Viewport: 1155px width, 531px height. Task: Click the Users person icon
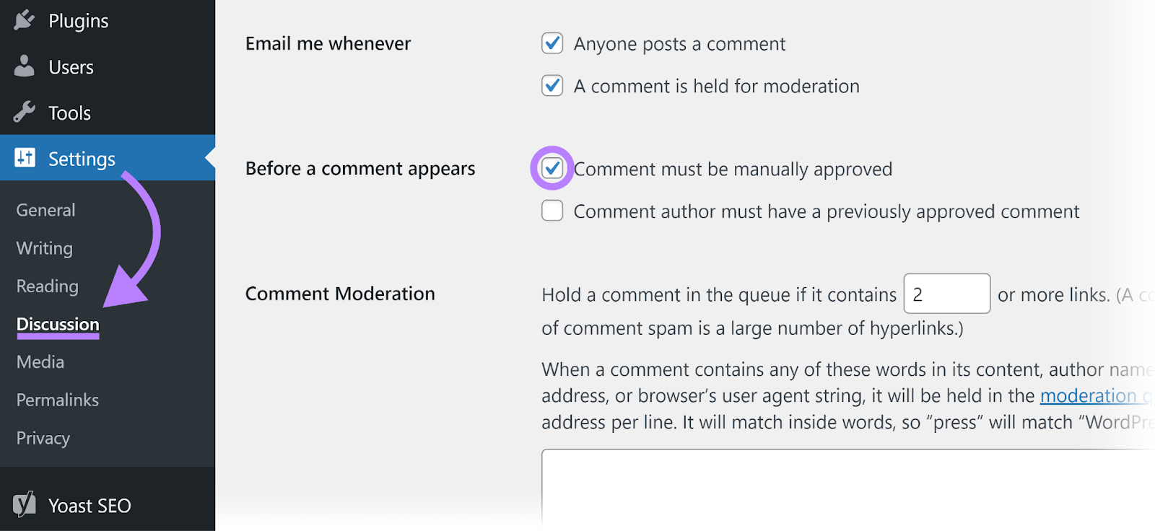click(24, 66)
